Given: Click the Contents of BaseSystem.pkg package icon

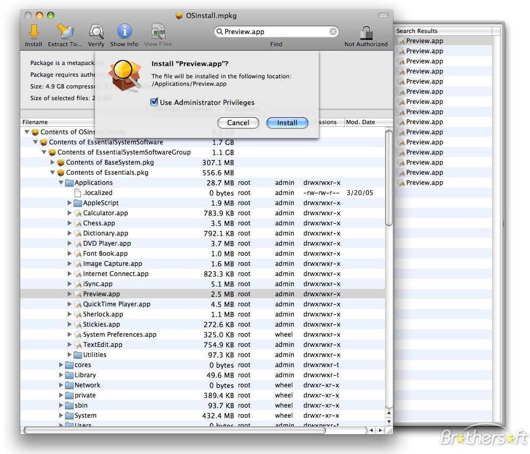Looking at the screenshot, I should (x=61, y=163).
